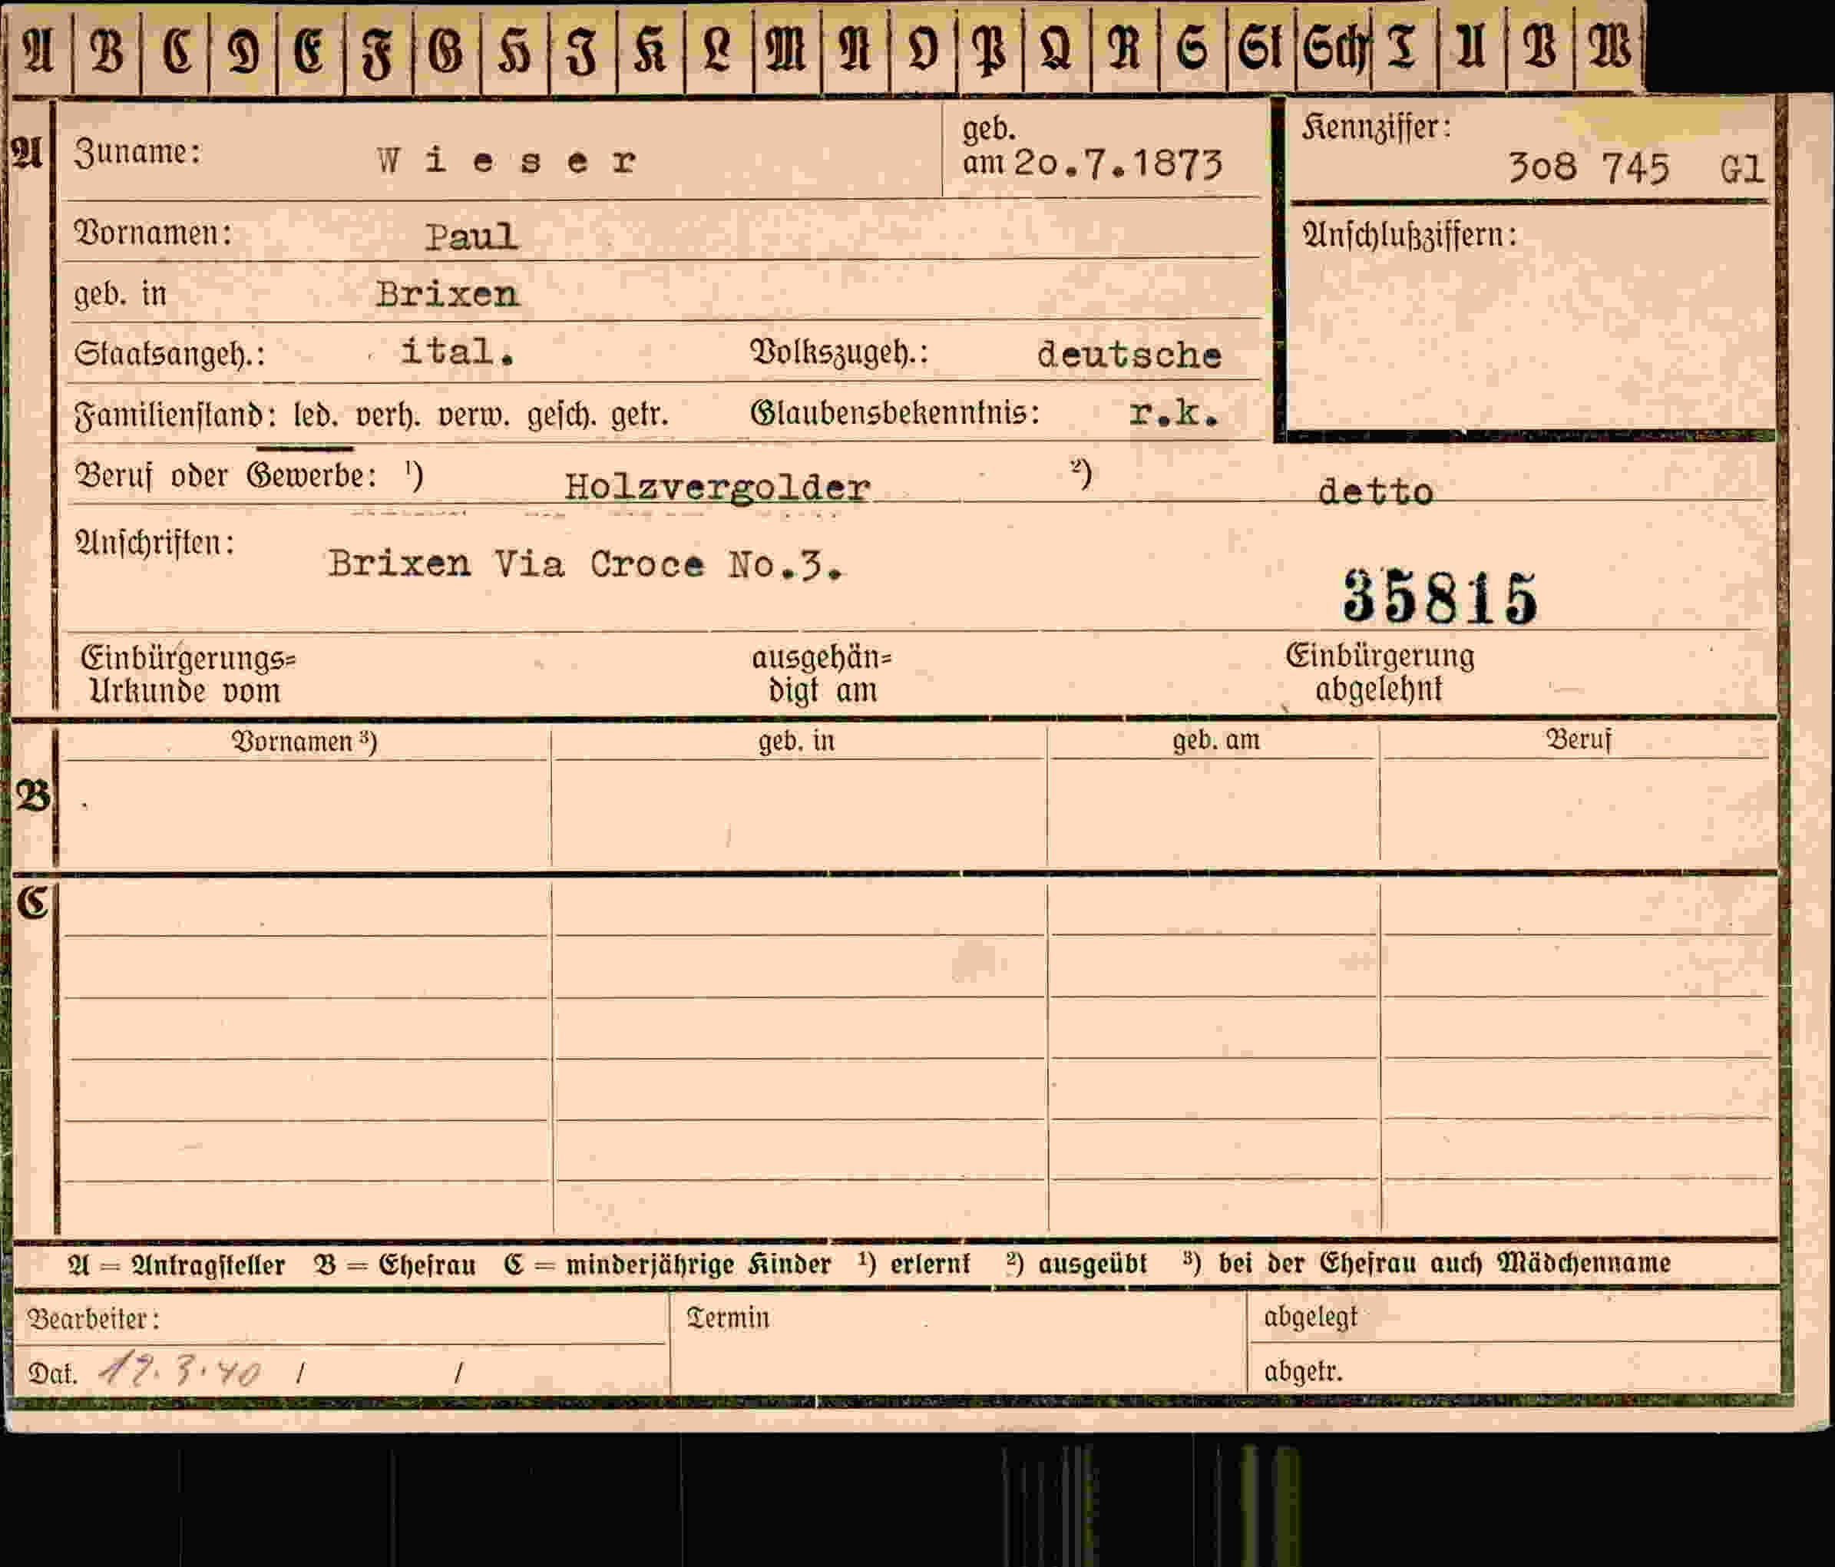The height and width of the screenshot is (1567, 1835).
Task: Select the 'E' alphabet index tab
Action: [x=311, y=48]
